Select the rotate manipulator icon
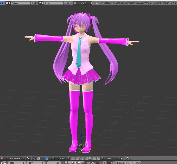This screenshot has height=164, width=177. (x=49, y=158)
